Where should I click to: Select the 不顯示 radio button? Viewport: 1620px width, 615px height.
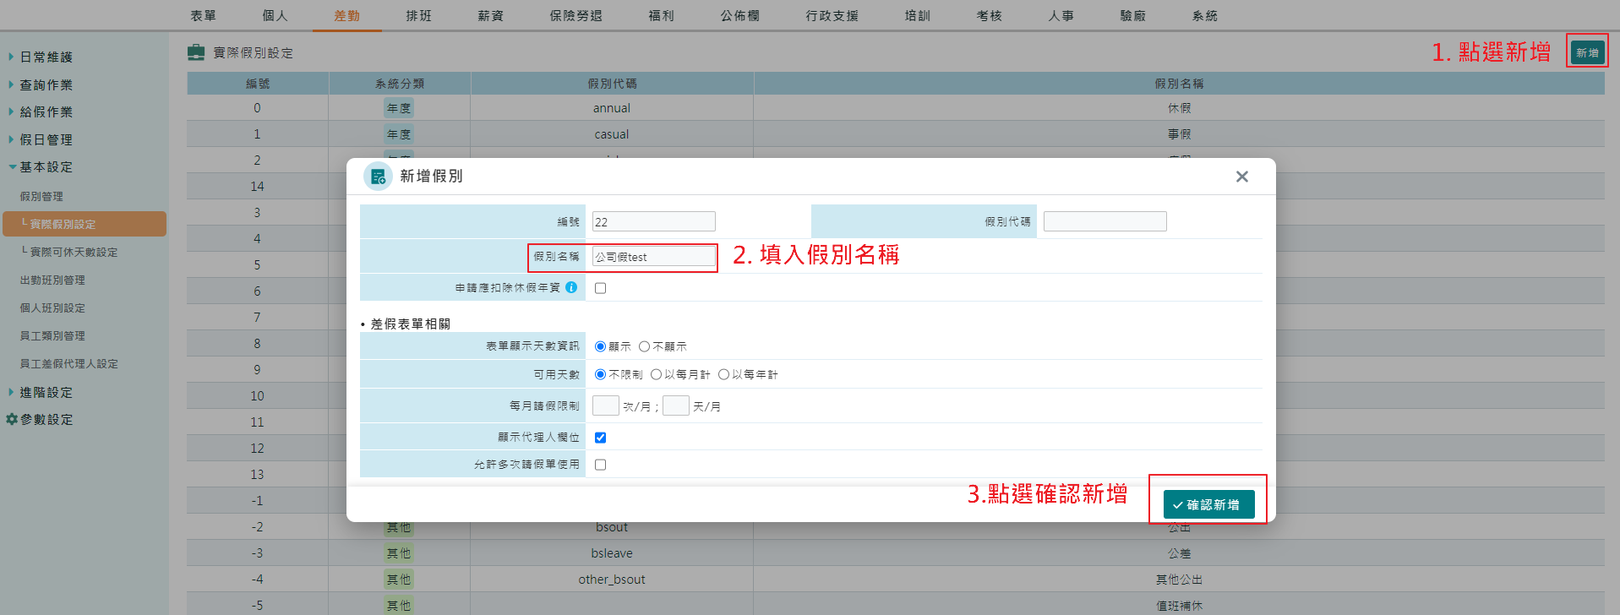click(x=644, y=346)
